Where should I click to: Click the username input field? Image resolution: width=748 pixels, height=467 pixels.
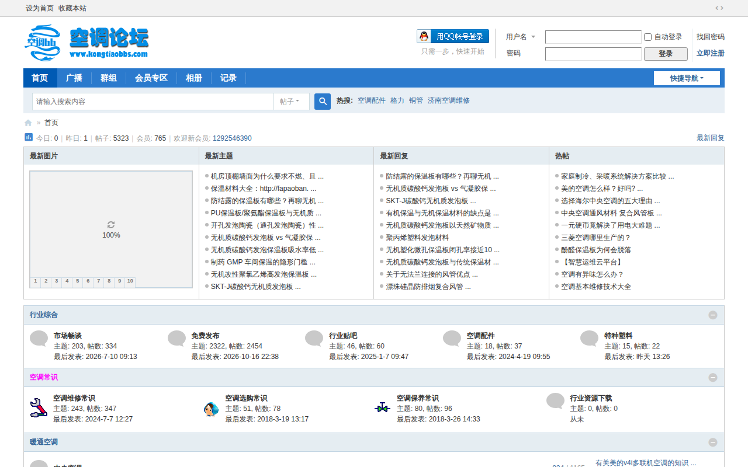[x=593, y=37]
